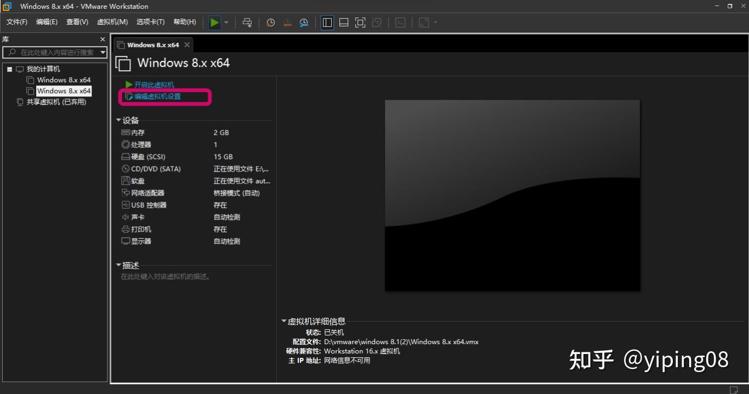Viewport: 749px width, 394px height.
Task: Click the 显示器 display device icon
Action: click(126, 241)
